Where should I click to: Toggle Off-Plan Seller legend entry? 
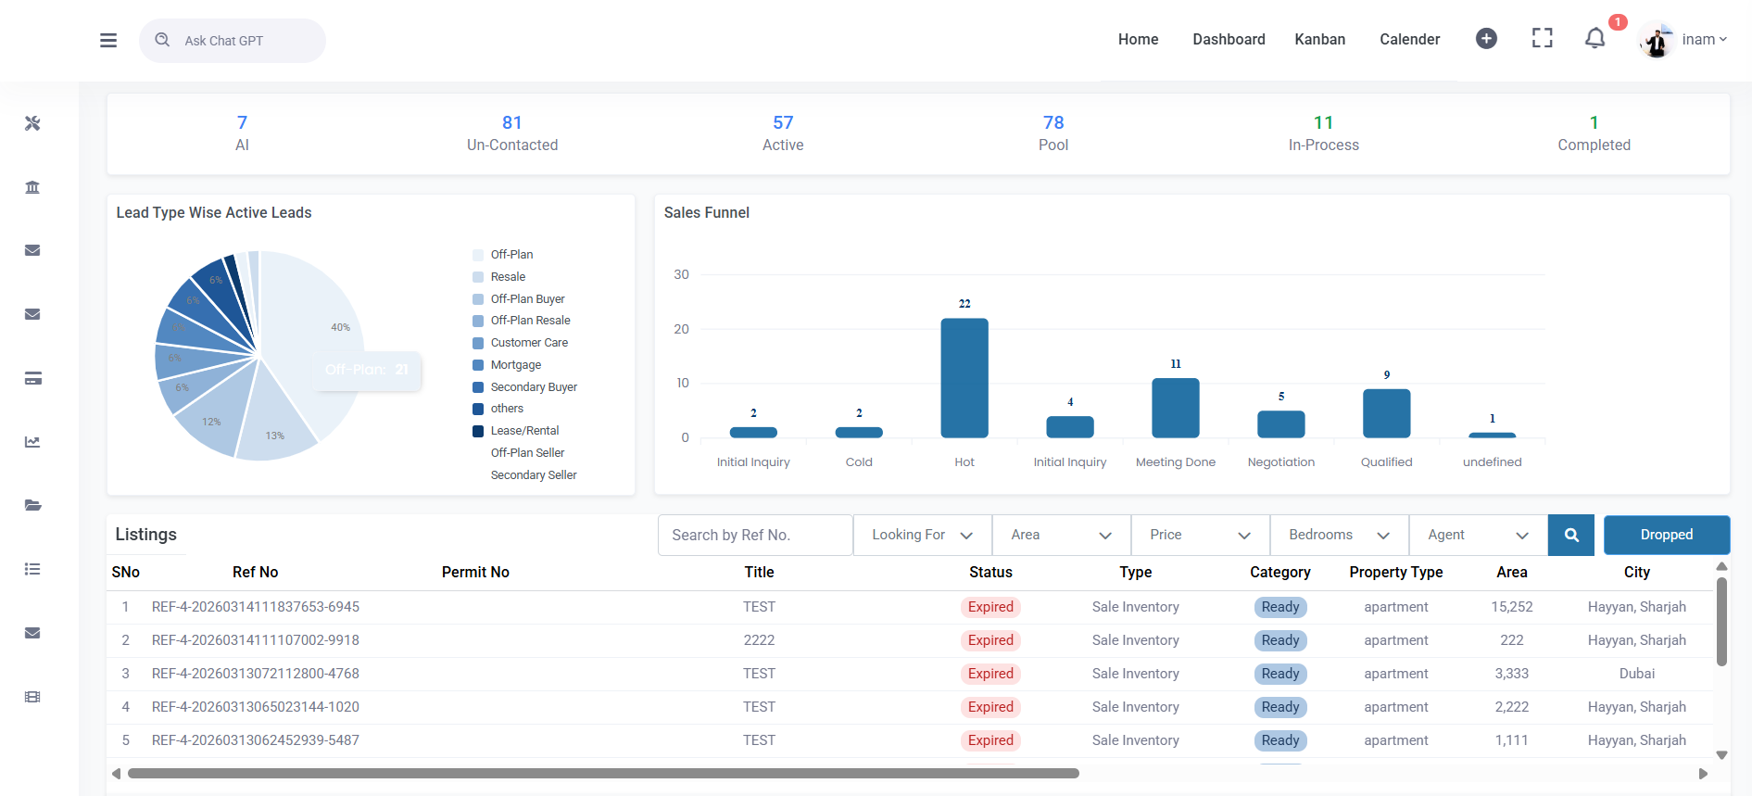tap(527, 453)
